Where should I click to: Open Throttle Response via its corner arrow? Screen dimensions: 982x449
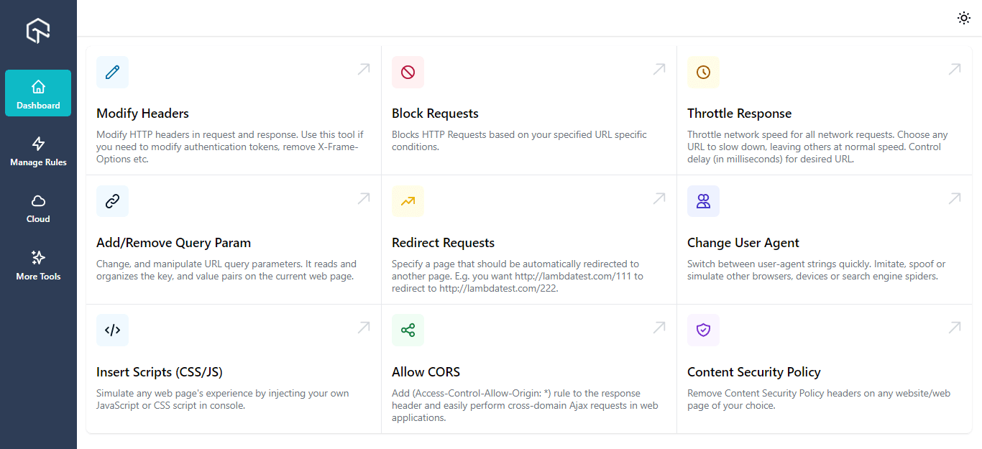coord(955,69)
